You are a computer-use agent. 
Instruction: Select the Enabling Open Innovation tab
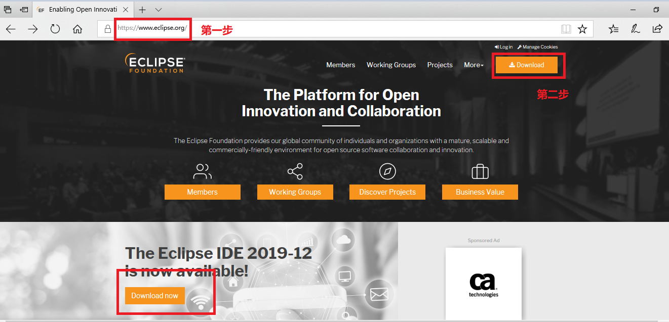[x=83, y=10]
